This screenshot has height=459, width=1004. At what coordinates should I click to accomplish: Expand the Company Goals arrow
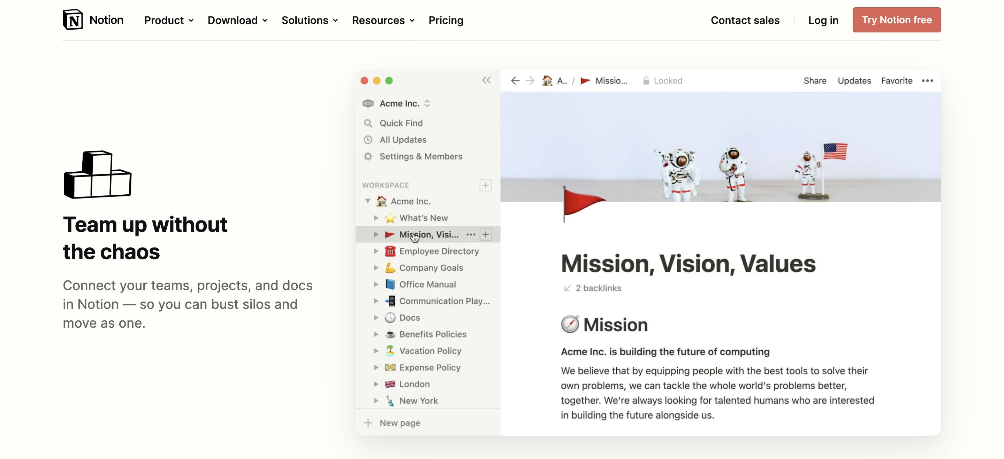(376, 268)
